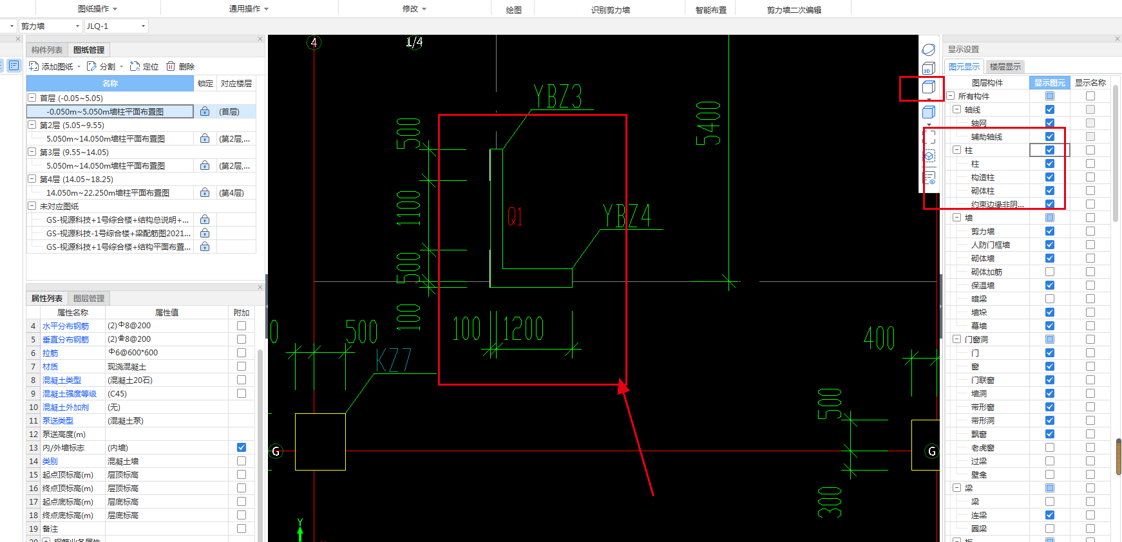The width and height of the screenshot is (1122, 542).
Task: Select the 属性列表 tab
Action: (47, 298)
